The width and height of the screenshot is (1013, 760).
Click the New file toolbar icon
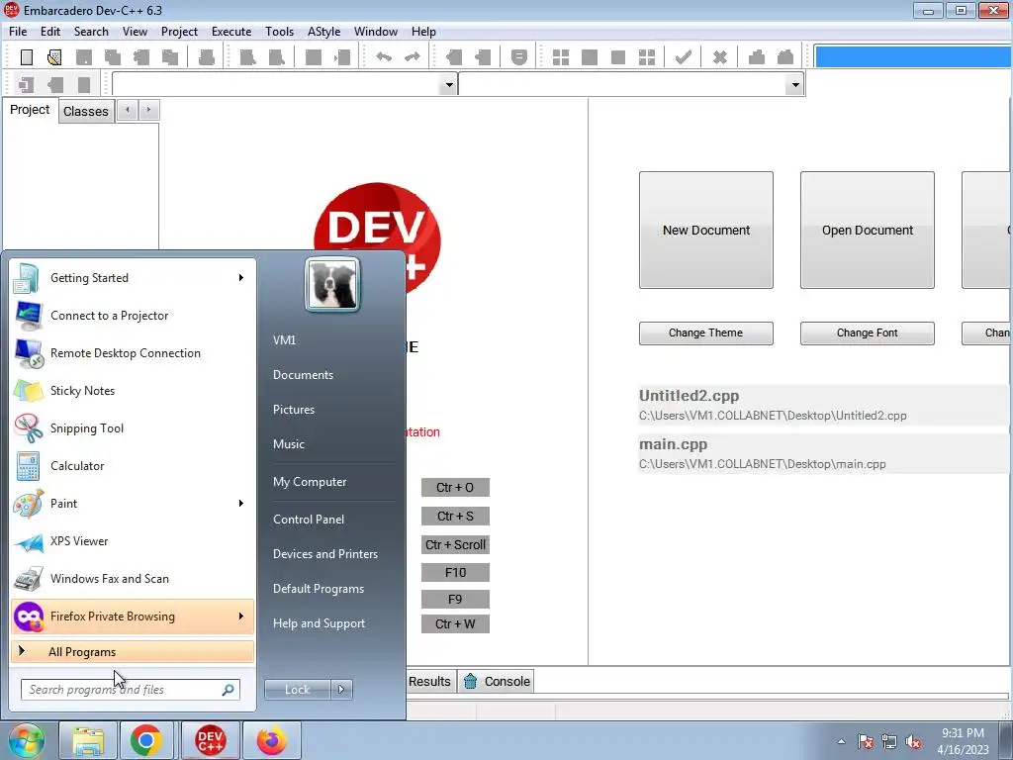27,57
